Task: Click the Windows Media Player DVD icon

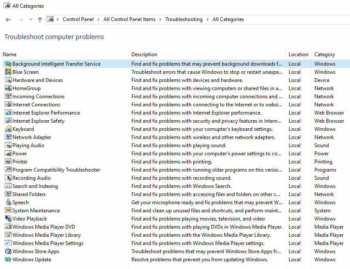Action: click(8, 227)
